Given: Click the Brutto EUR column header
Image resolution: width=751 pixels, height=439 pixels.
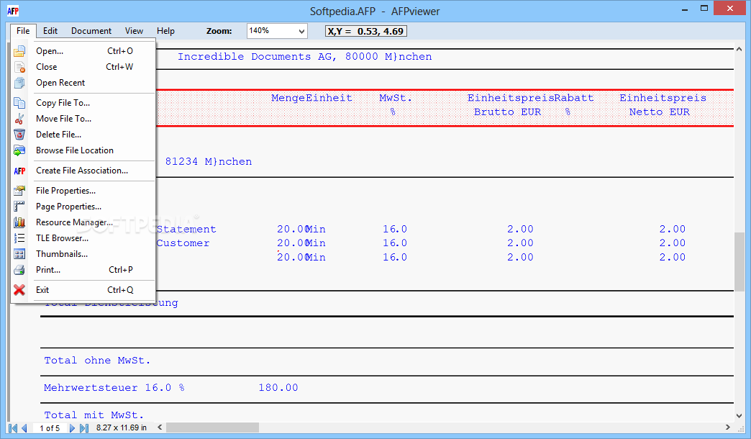Looking at the screenshot, I should point(507,112).
